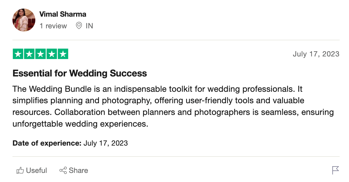Image resolution: width=349 pixels, height=182 pixels.
Task: Click the fourth green rating star
Action: (51, 54)
